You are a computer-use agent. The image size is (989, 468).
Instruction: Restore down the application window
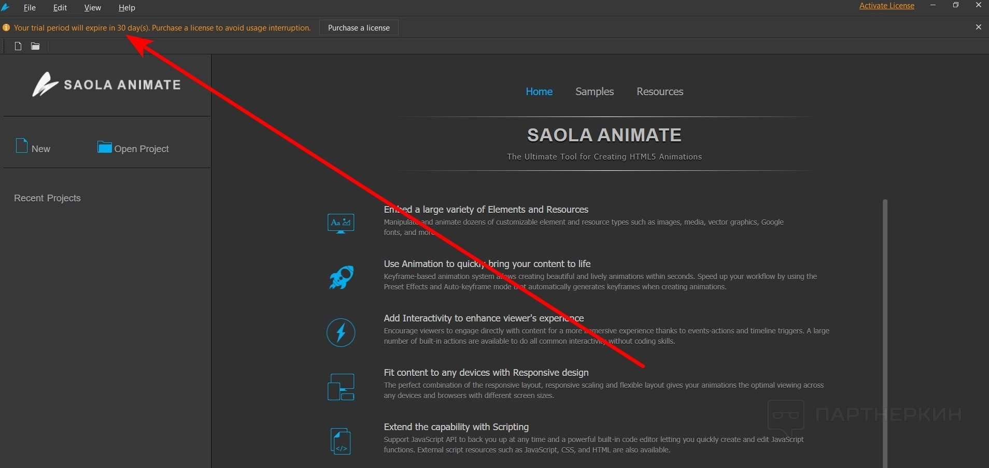pyautogui.click(x=956, y=5)
